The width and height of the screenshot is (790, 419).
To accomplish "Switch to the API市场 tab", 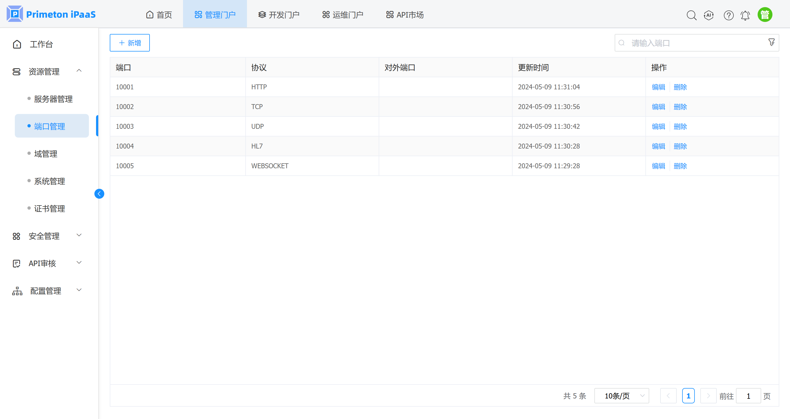I will pos(404,14).
